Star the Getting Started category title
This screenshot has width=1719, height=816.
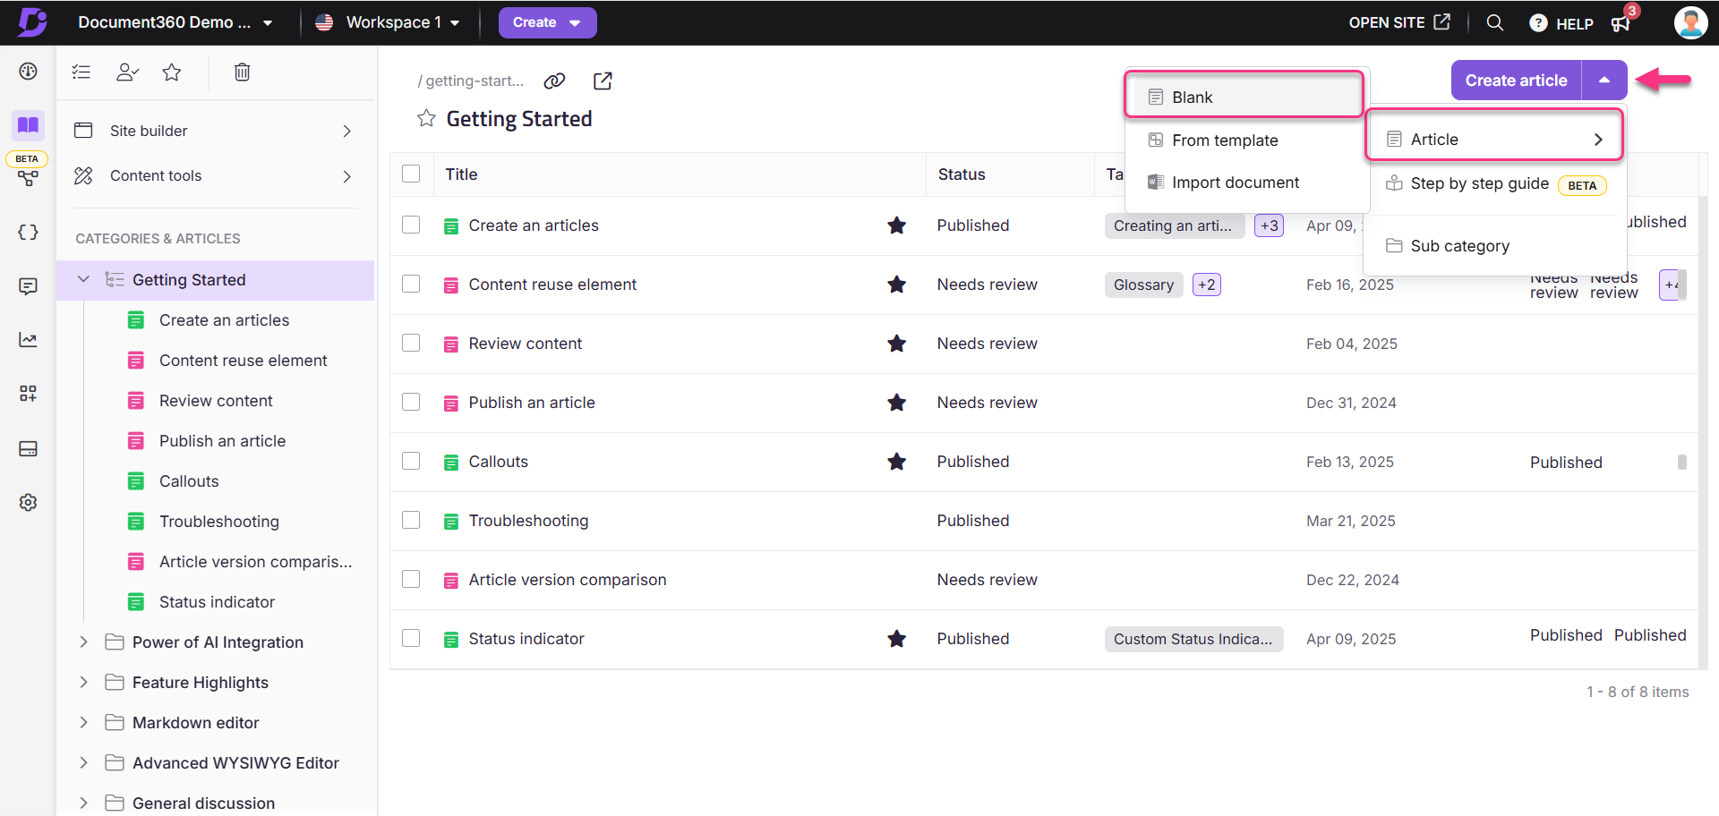coord(426,118)
